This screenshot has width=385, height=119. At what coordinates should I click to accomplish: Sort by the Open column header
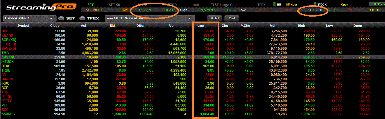click(358, 26)
